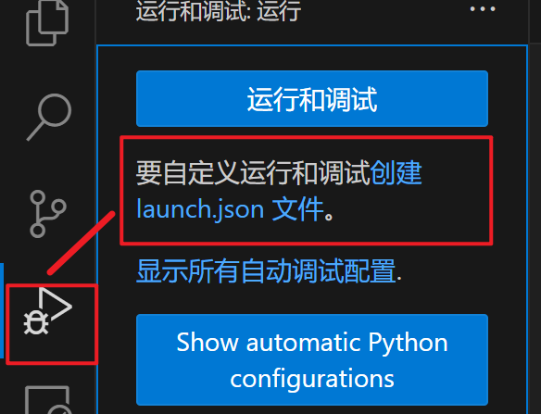This screenshot has width=541, height=414.
Task: Click 显示所有自动调试配置 link
Action: tap(266, 271)
